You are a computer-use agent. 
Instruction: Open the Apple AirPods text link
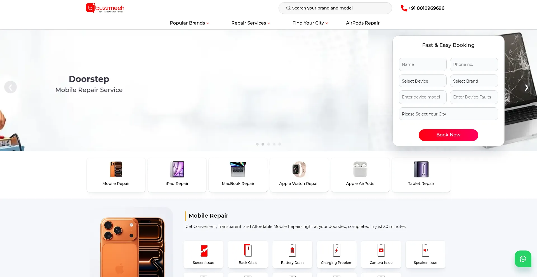360,184
